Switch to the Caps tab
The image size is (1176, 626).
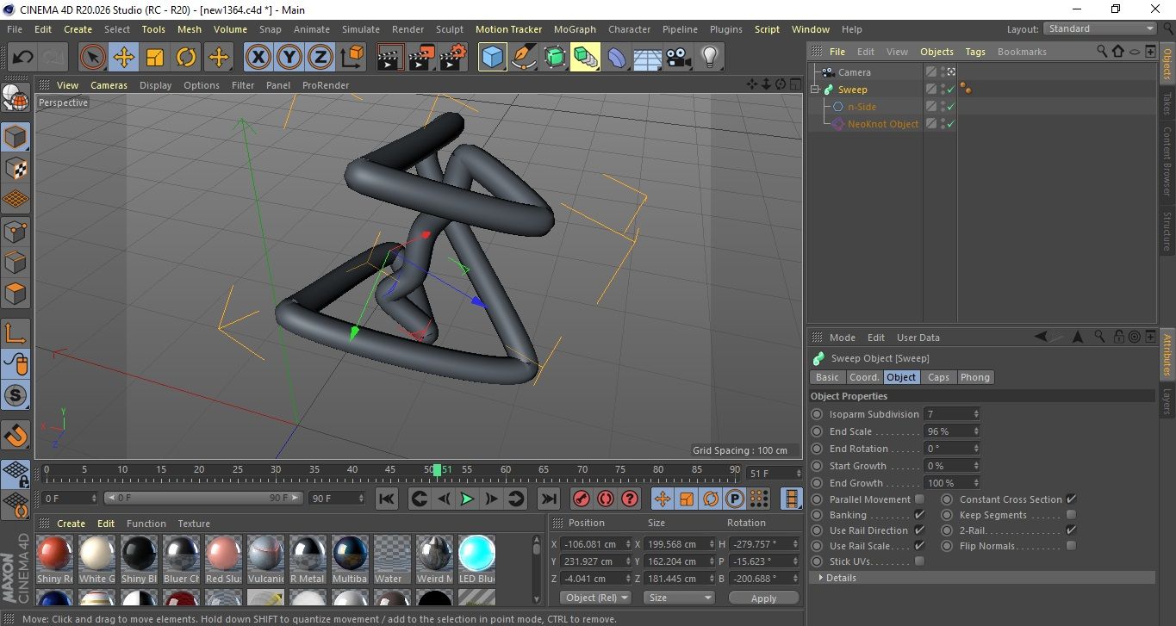(938, 377)
